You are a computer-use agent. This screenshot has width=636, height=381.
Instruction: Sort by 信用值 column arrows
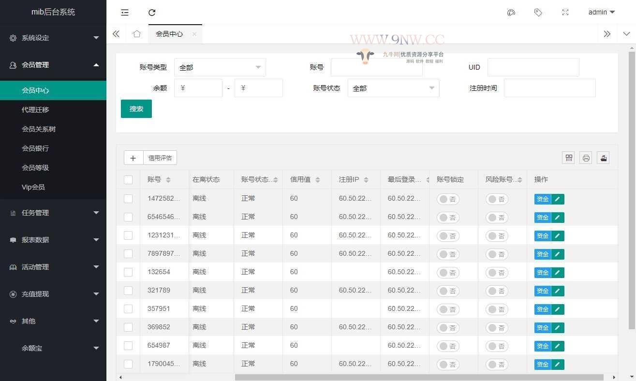click(x=318, y=180)
